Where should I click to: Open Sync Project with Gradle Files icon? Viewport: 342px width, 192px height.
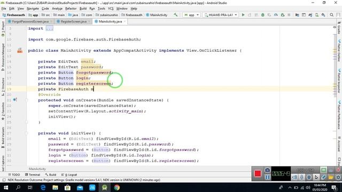(310, 15)
